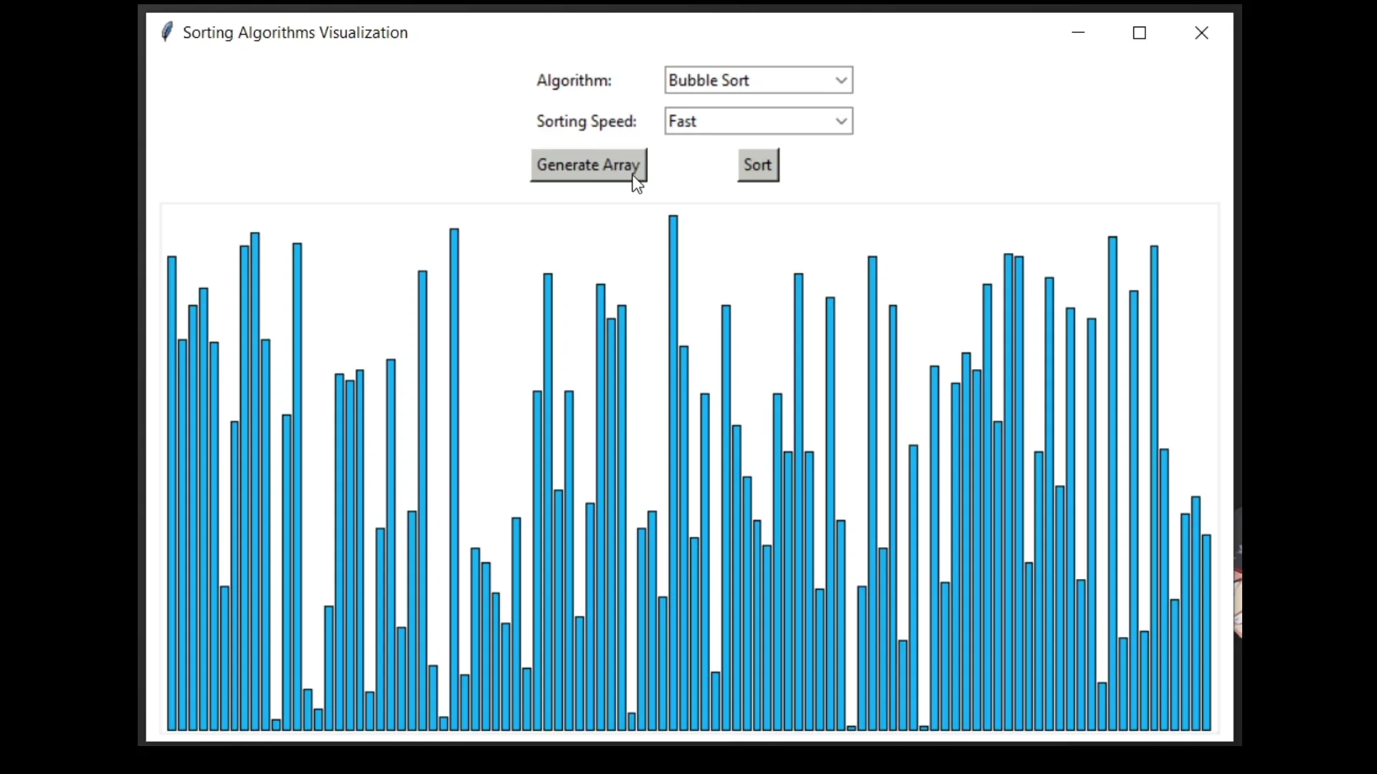This screenshot has height=774, width=1377.
Task: Click the window title text
Action: (x=295, y=33)
